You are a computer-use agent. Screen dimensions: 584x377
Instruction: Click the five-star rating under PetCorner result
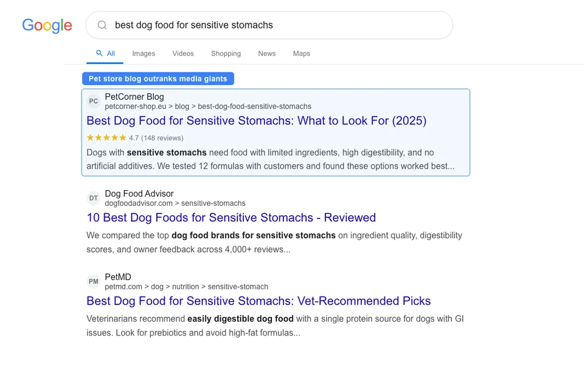click(x=105, y=138)
